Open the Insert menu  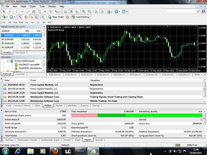(x=23, y=6)
